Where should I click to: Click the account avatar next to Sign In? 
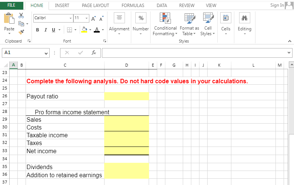click(x=289, y=5)
